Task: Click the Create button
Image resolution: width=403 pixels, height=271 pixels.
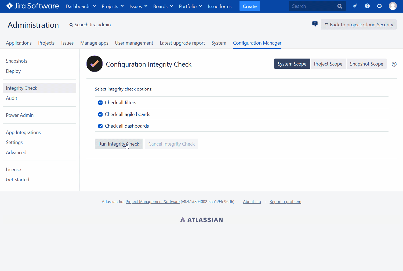Action: 250,6
